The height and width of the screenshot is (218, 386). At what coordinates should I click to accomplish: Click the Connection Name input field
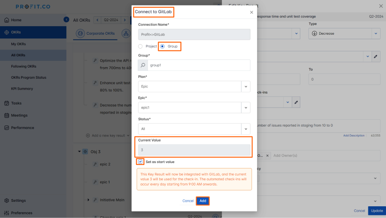(194, 34)
